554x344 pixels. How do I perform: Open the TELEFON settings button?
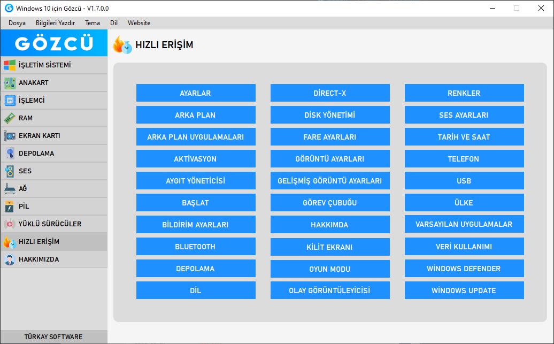464,159
